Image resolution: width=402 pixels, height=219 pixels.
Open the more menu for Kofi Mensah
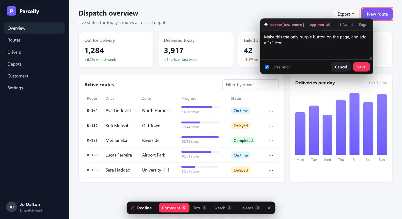click(271, 126)
